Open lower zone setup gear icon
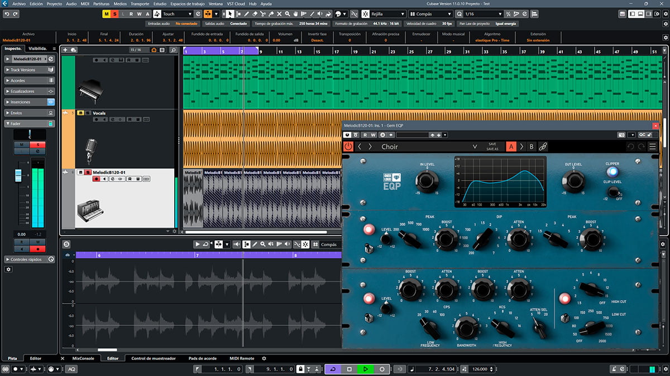The image size is (670, 376). pos(264,358)
